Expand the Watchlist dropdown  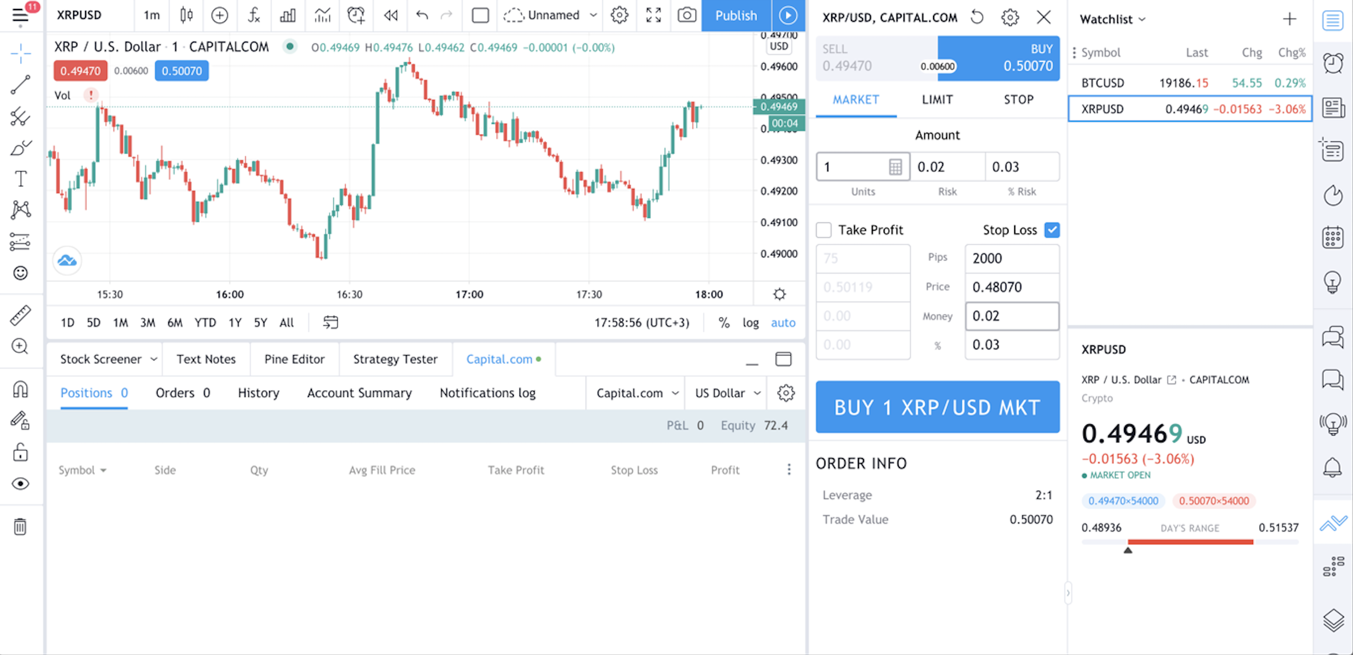click(x=1112, y=19)
